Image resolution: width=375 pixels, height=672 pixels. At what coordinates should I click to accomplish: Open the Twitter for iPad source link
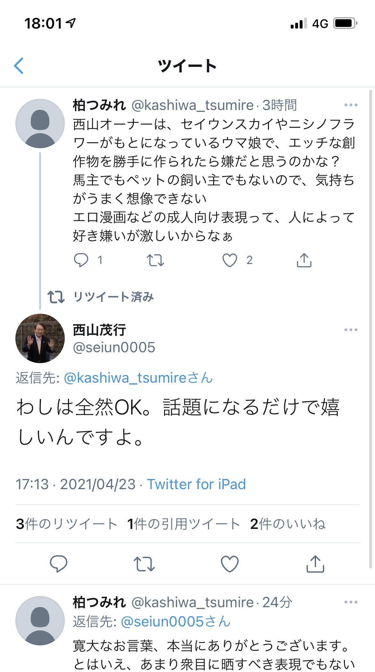click(196, 484)
